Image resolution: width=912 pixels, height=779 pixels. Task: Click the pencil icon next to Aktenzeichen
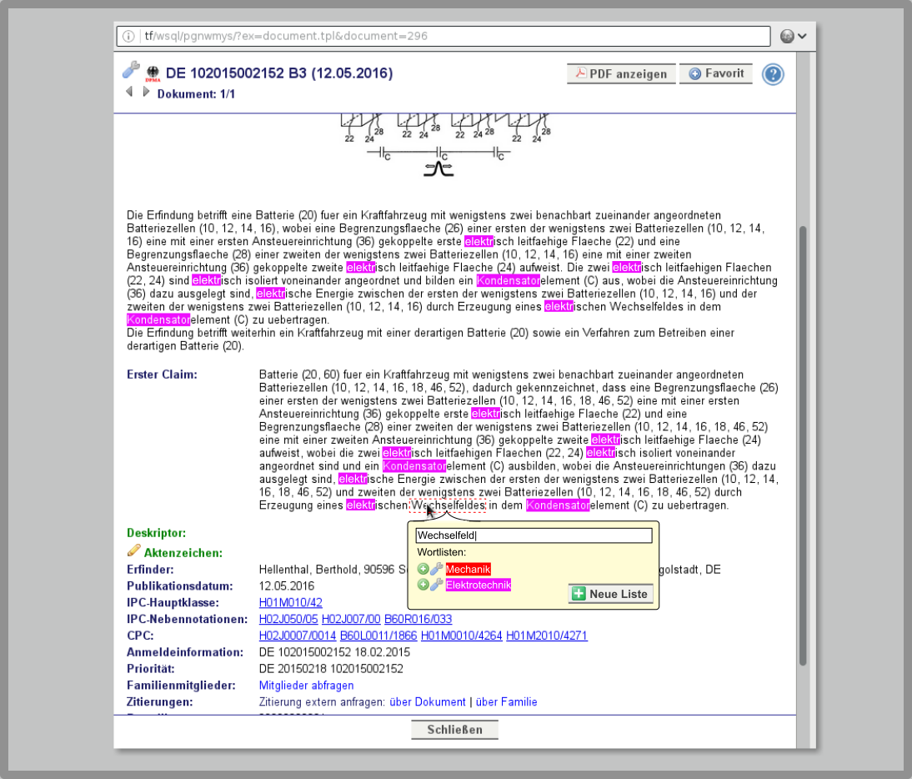pos(133,550)
